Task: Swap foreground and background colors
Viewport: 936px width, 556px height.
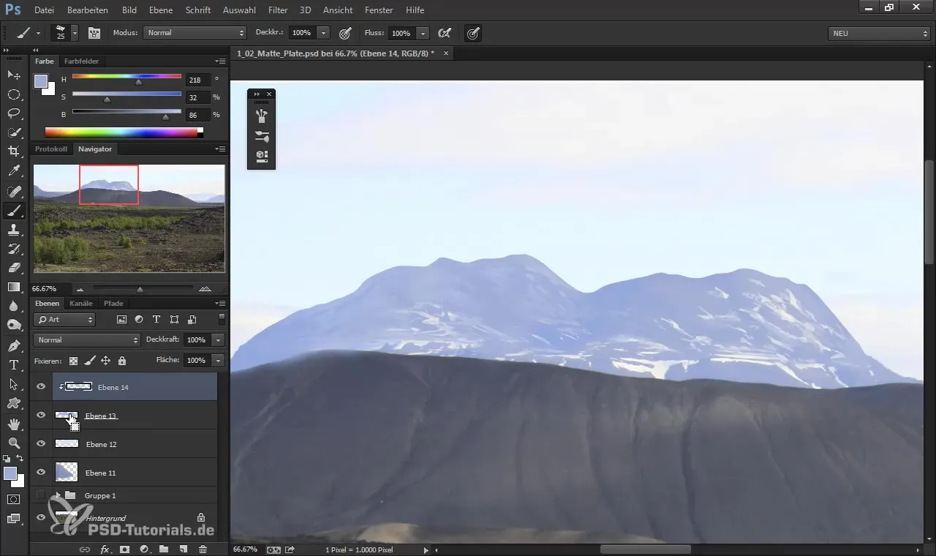Action: pyautogui.click(x=20, y=458)
